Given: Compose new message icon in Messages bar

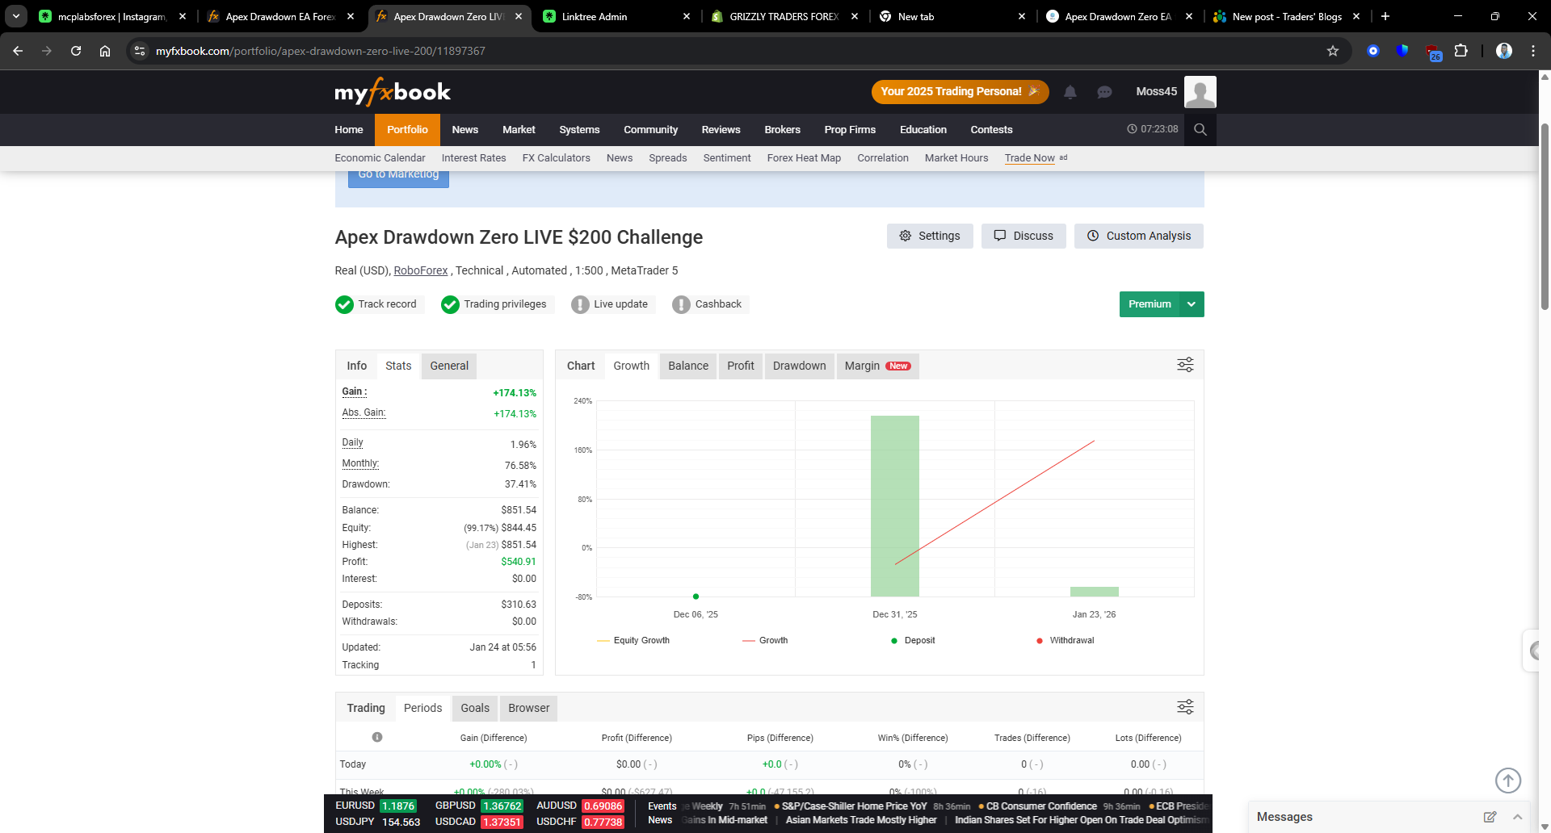Looking at the screenshot, I should [x=1490, y=817].
